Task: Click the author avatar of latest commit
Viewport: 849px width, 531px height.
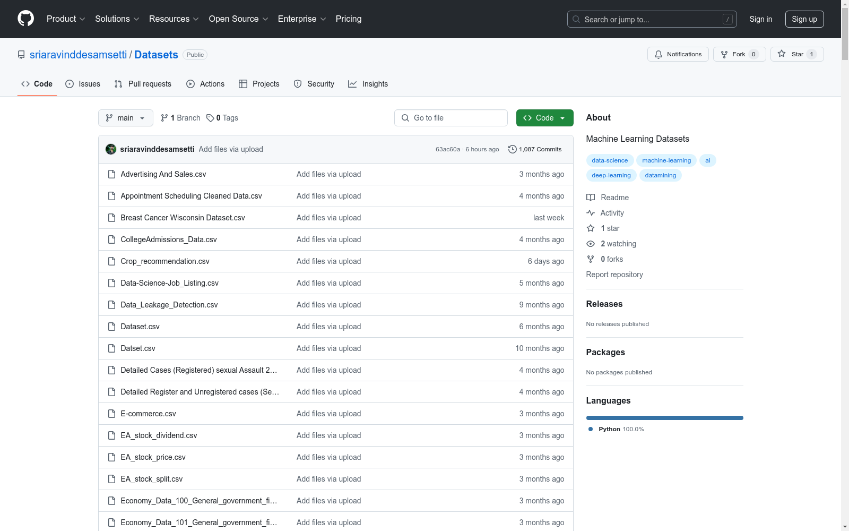Action: click(x=111, y=149)
